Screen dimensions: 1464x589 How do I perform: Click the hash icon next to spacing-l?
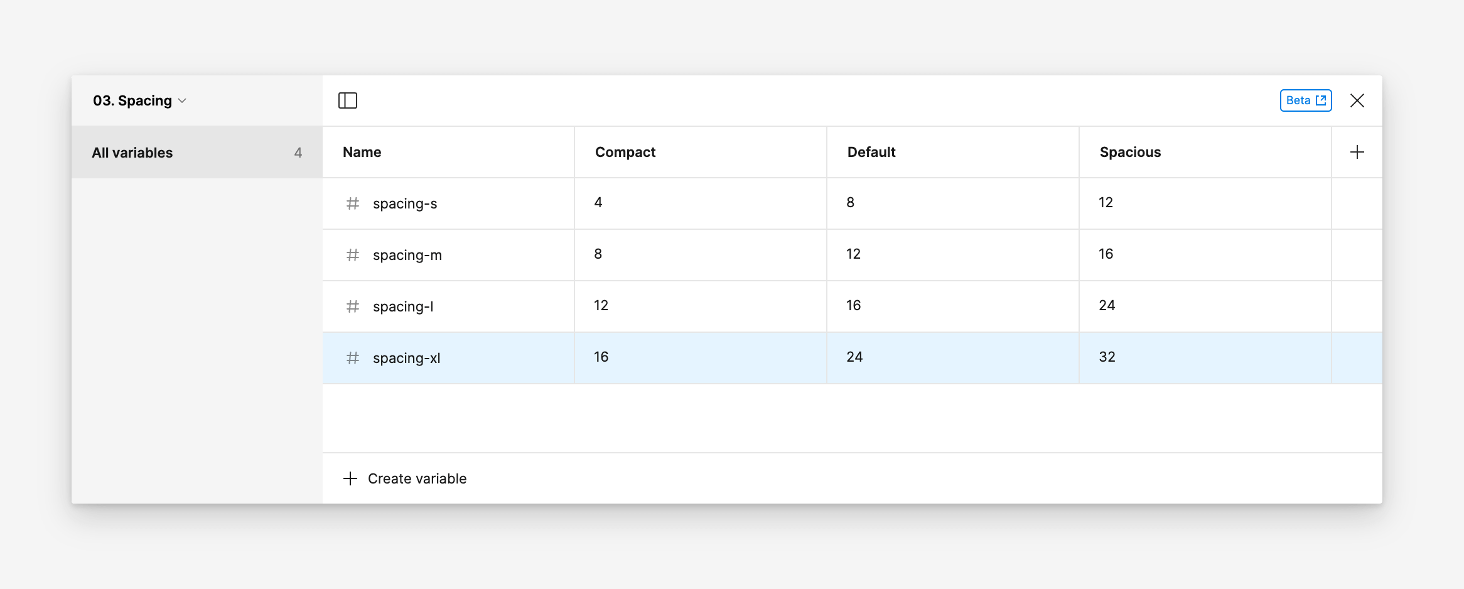[353, 306]
